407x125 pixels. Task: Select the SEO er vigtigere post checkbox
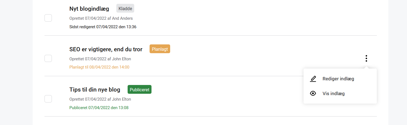[x=48, y=58]
